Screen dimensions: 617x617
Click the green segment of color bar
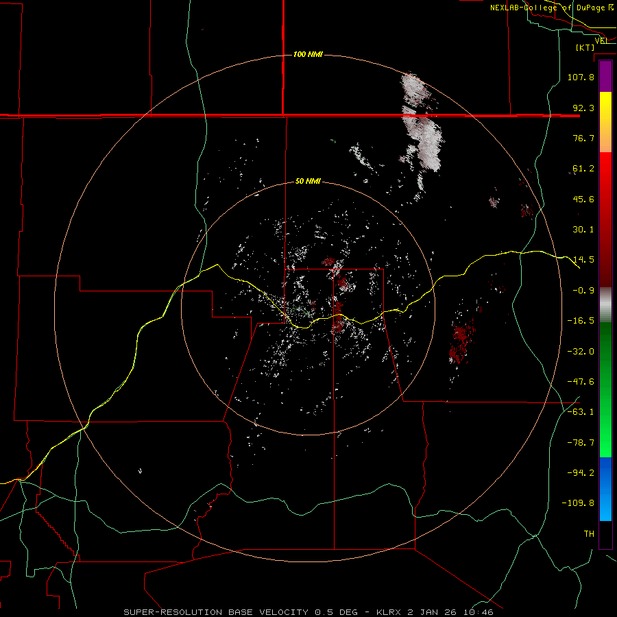click(605, 389)
